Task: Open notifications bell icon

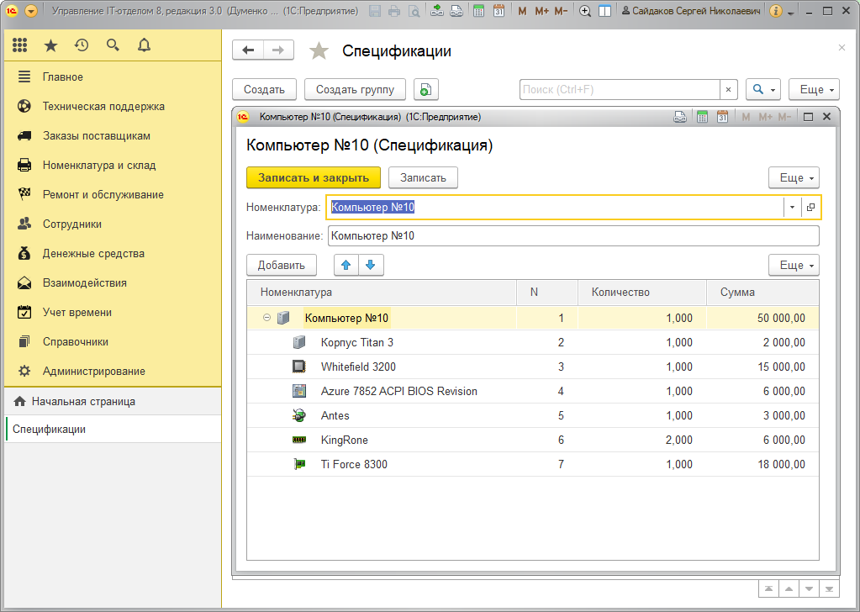Action: (x=145, y=45)
